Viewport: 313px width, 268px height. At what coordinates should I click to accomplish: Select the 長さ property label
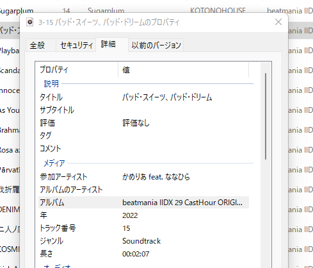[x=46, y=254]
